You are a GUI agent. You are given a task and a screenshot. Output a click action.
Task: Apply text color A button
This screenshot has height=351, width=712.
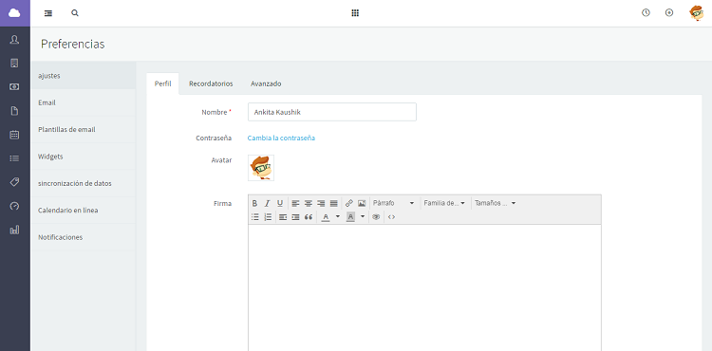point(325,217)
